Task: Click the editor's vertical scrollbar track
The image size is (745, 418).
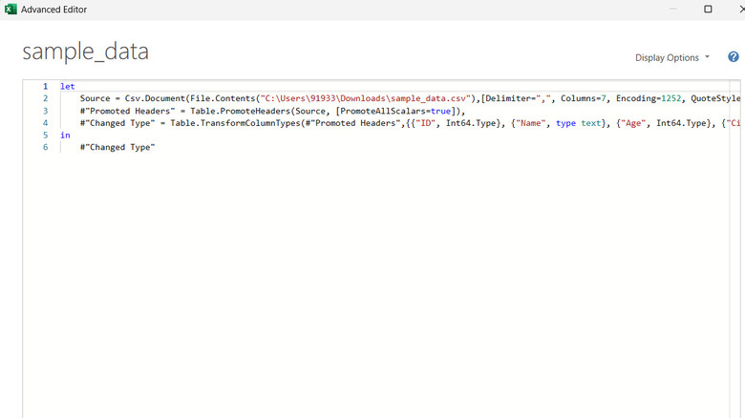Action: tap(735, 249)
